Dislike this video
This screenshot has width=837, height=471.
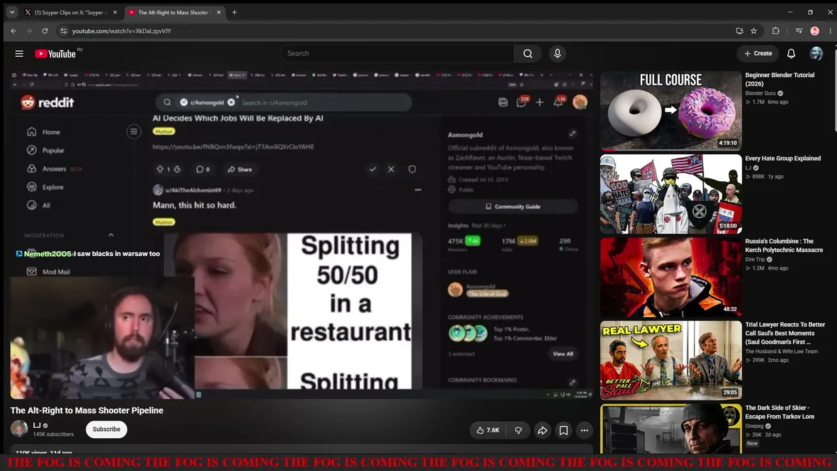(519, 430)
